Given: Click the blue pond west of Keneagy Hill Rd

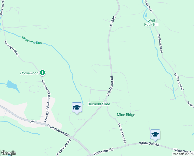Looking at the screenshot, I should [x=12, y=86].
